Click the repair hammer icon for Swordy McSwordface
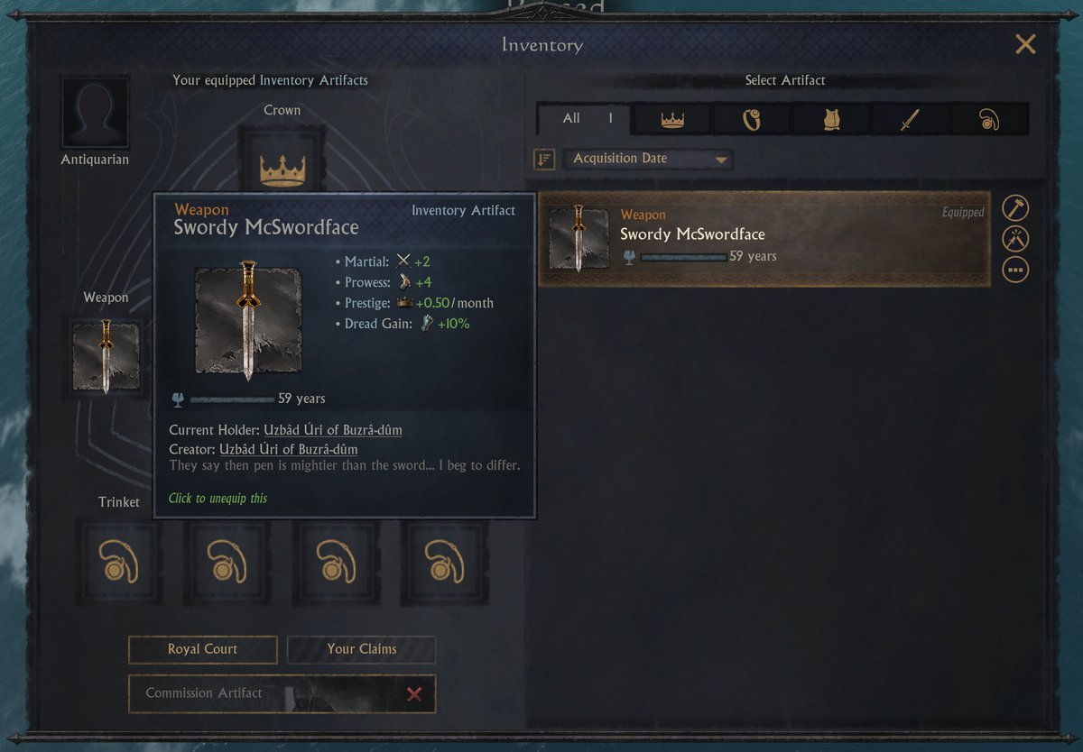The image size is (1083, 752). (x=1015, y=208)
